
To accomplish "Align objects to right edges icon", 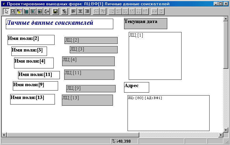I will [x=119, y=11].
